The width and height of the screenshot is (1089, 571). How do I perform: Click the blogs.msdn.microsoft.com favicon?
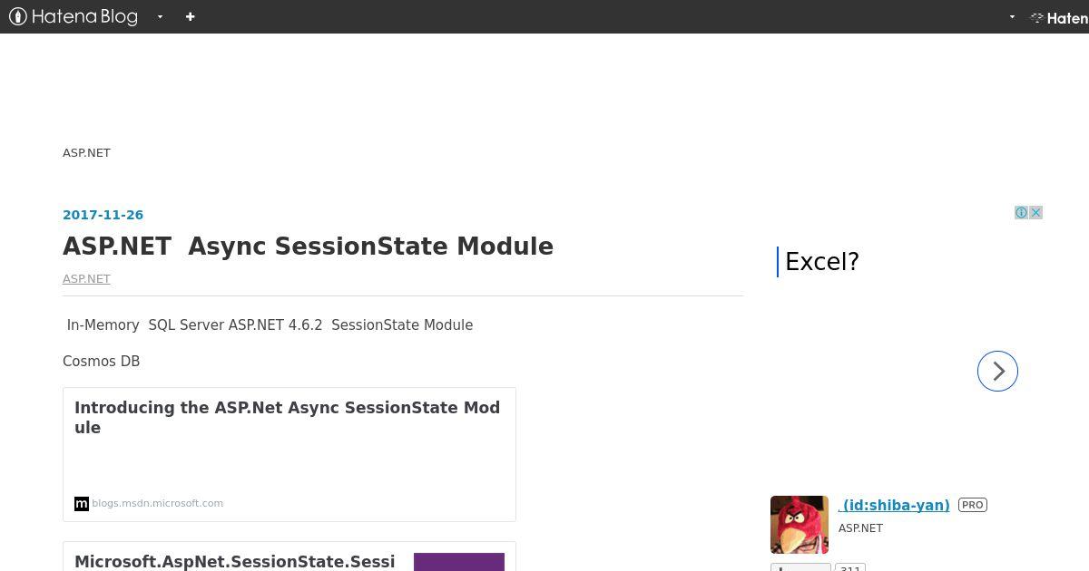82,504
